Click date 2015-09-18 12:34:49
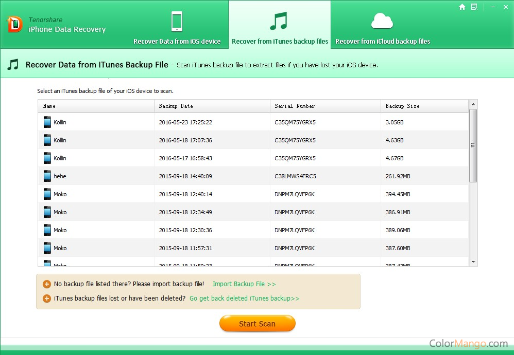This screenshot has width=514, height=355. 185,212
